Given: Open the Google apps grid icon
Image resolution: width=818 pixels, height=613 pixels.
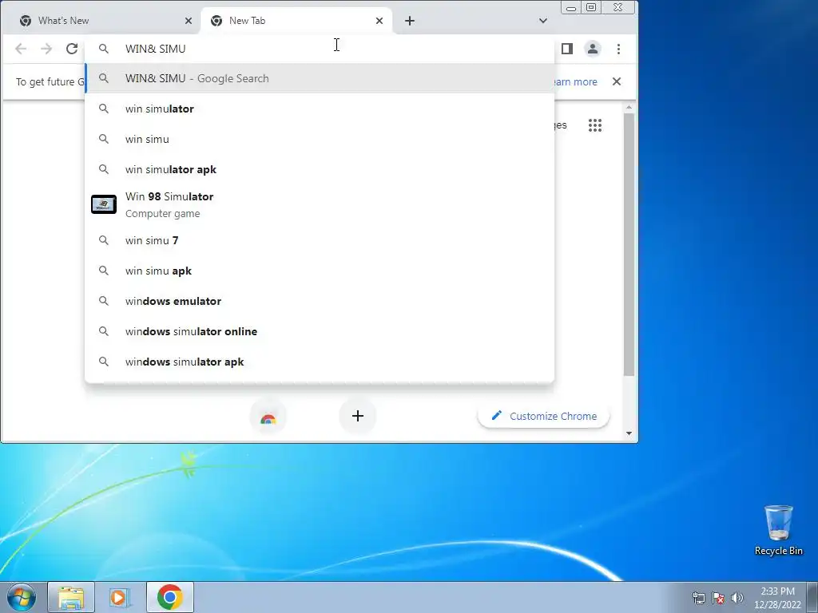Looking at the screenshot, I should (594, 125).
